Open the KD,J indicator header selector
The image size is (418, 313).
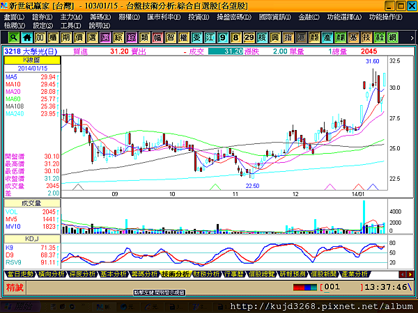[x=32, y=239]
